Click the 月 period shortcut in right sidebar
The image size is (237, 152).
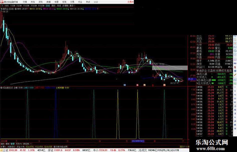pos(235,114)
